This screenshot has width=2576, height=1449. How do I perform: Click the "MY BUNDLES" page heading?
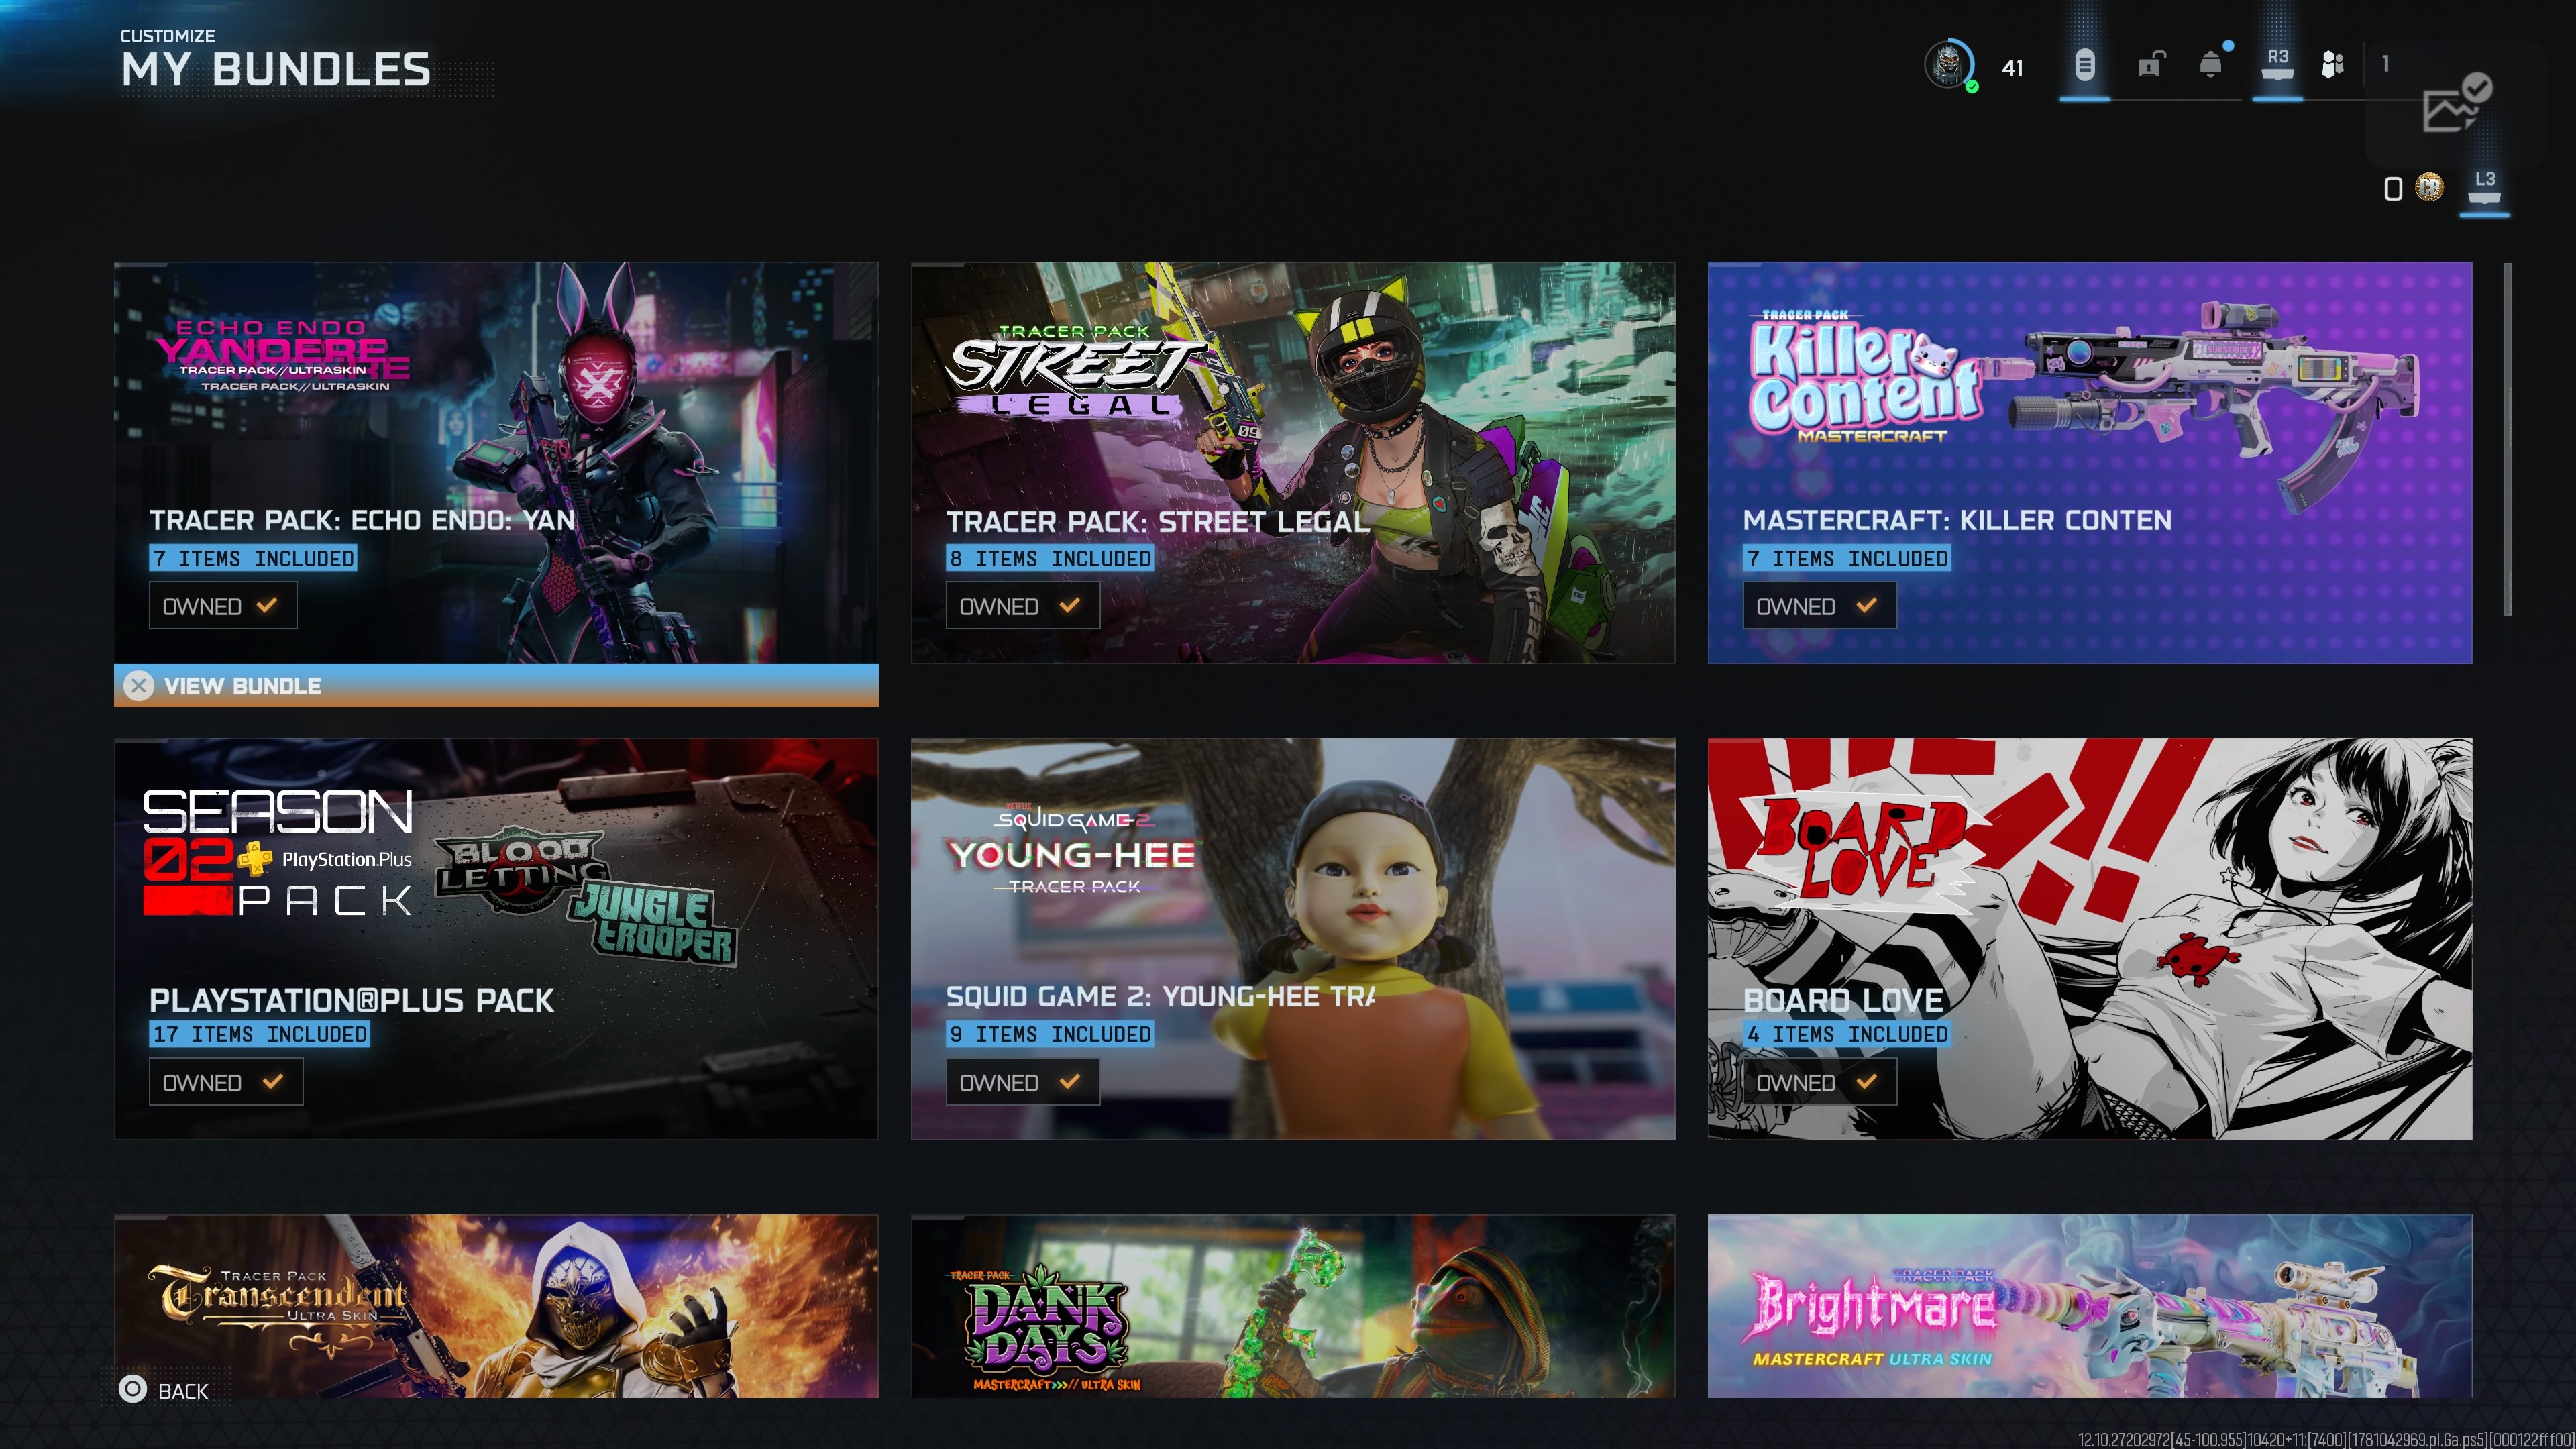276,70
